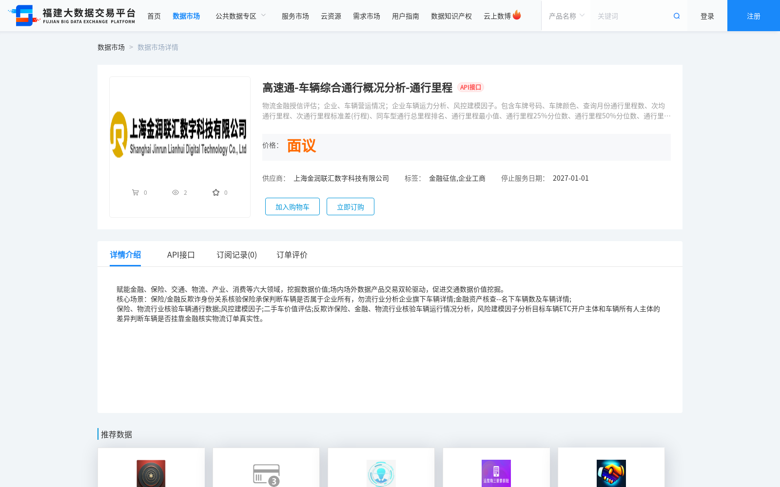Click the 加入购物车 button
Screen dimensions: 780x487
(292, 206)
